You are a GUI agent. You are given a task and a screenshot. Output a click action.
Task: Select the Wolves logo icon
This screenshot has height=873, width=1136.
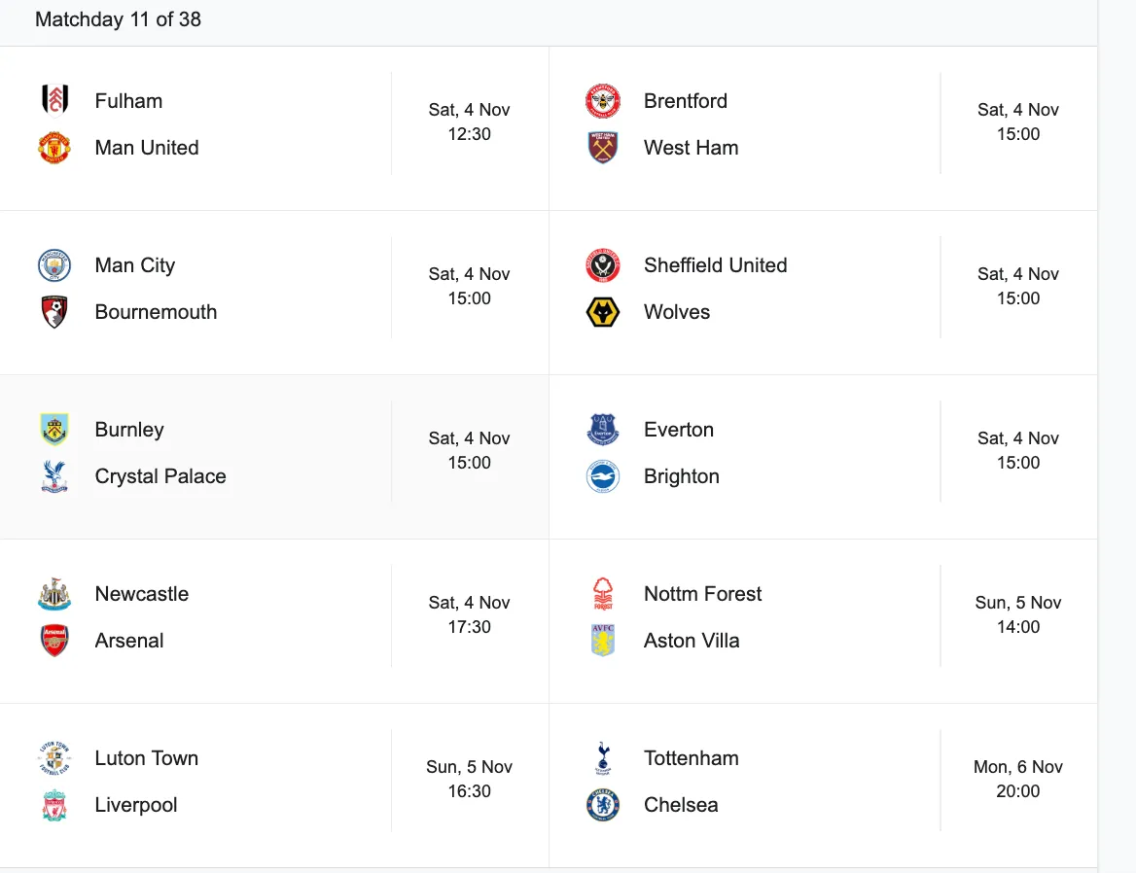603,312
